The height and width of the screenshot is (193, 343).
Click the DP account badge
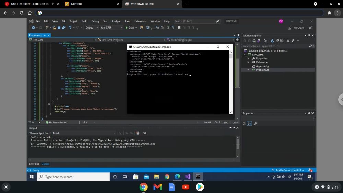click(281, 21)
